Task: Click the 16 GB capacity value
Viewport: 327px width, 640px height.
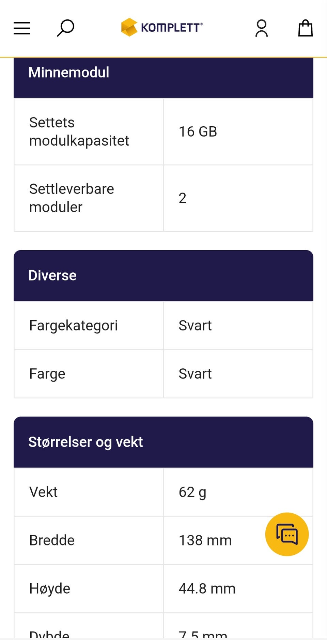Action: click(198, 132)
